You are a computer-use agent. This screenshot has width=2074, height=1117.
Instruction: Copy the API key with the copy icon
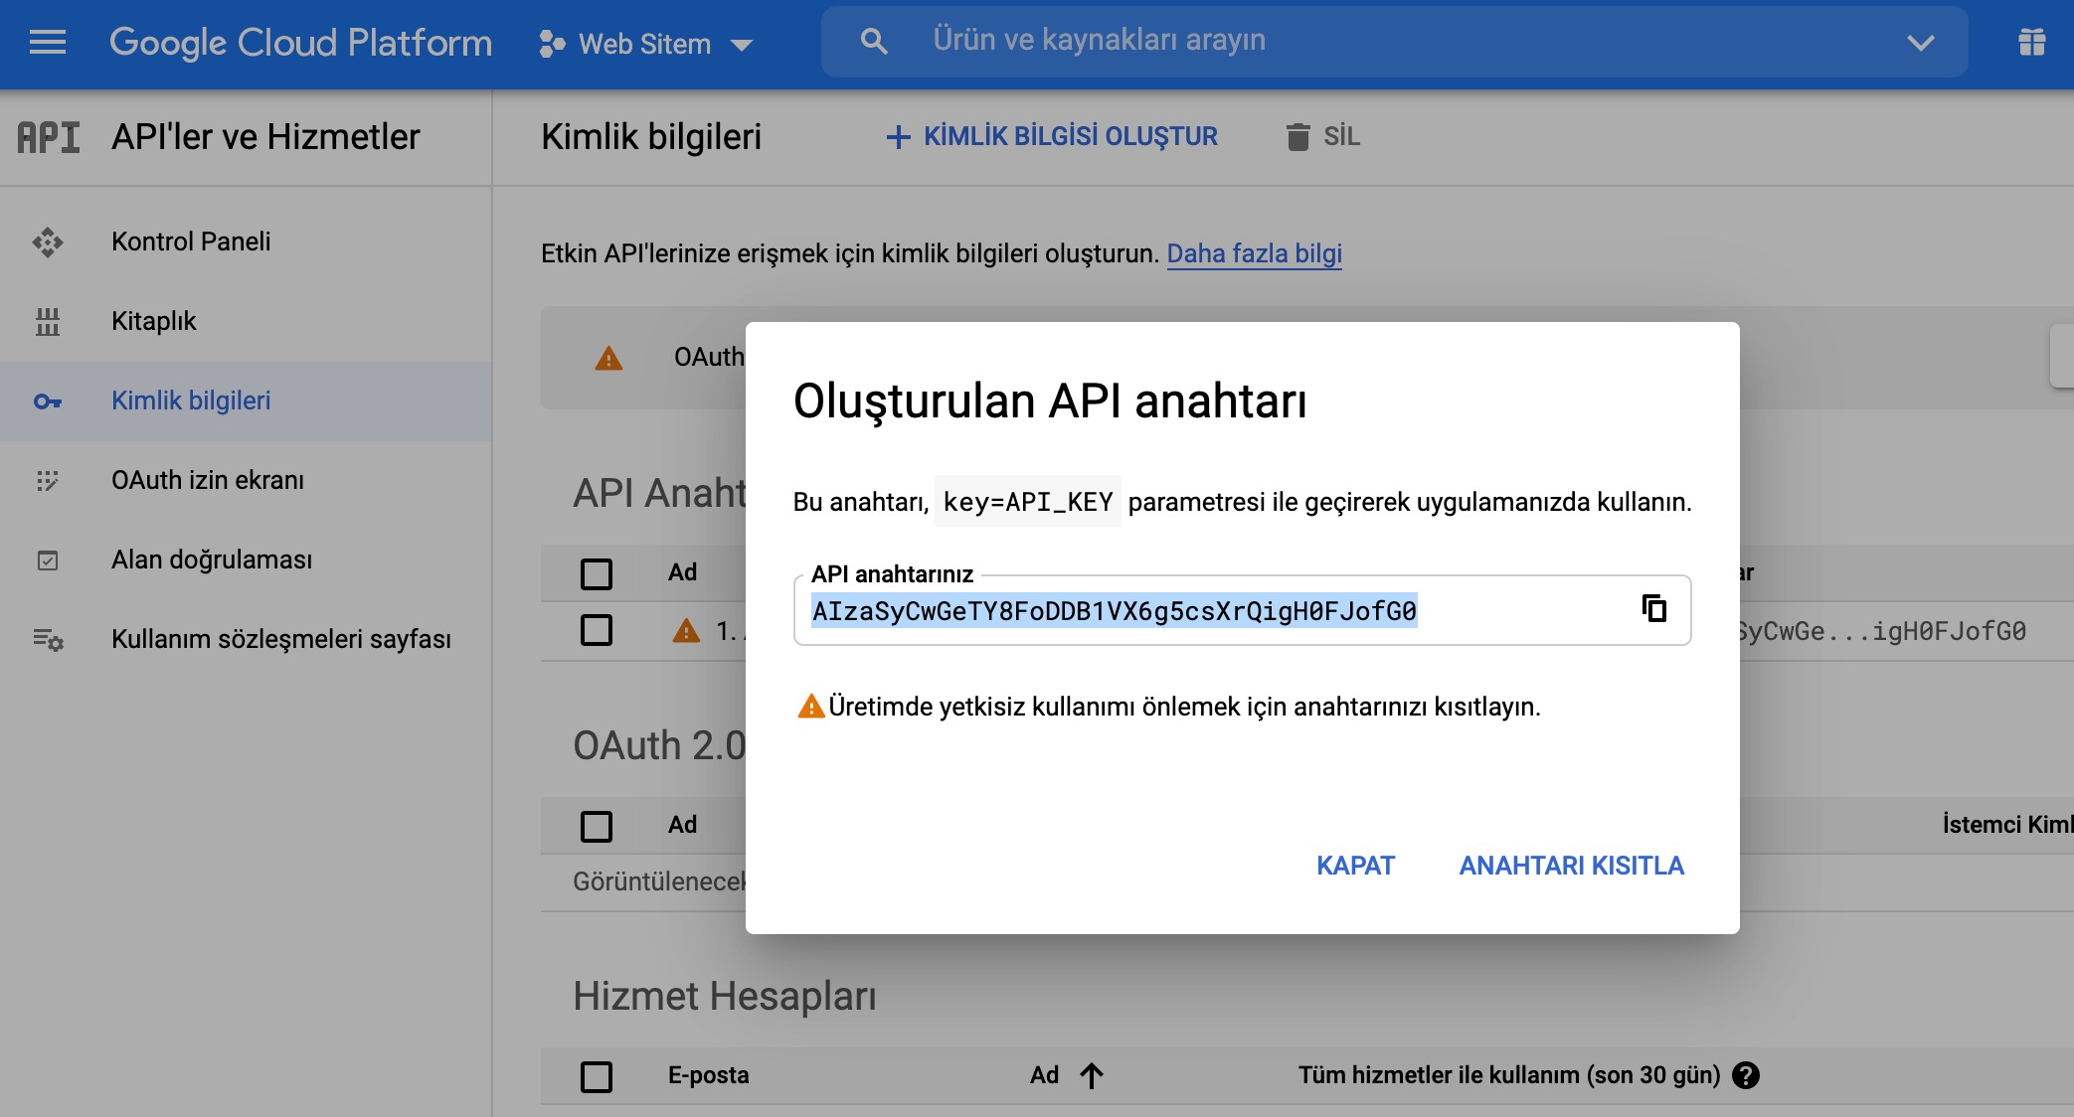(1654, 608)
